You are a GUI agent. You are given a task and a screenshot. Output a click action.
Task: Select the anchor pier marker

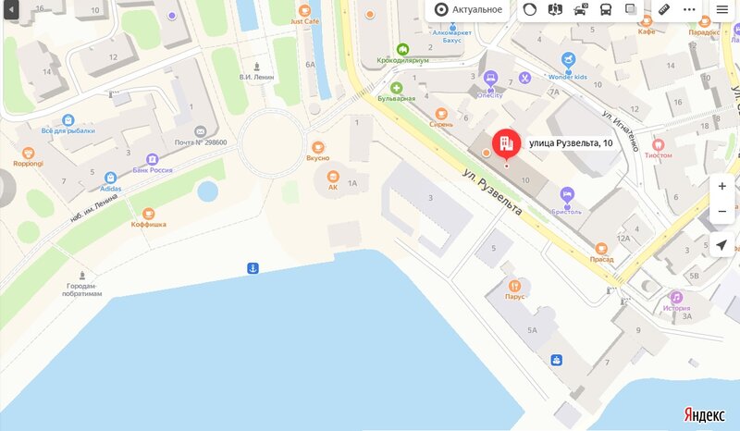point(253,268)
